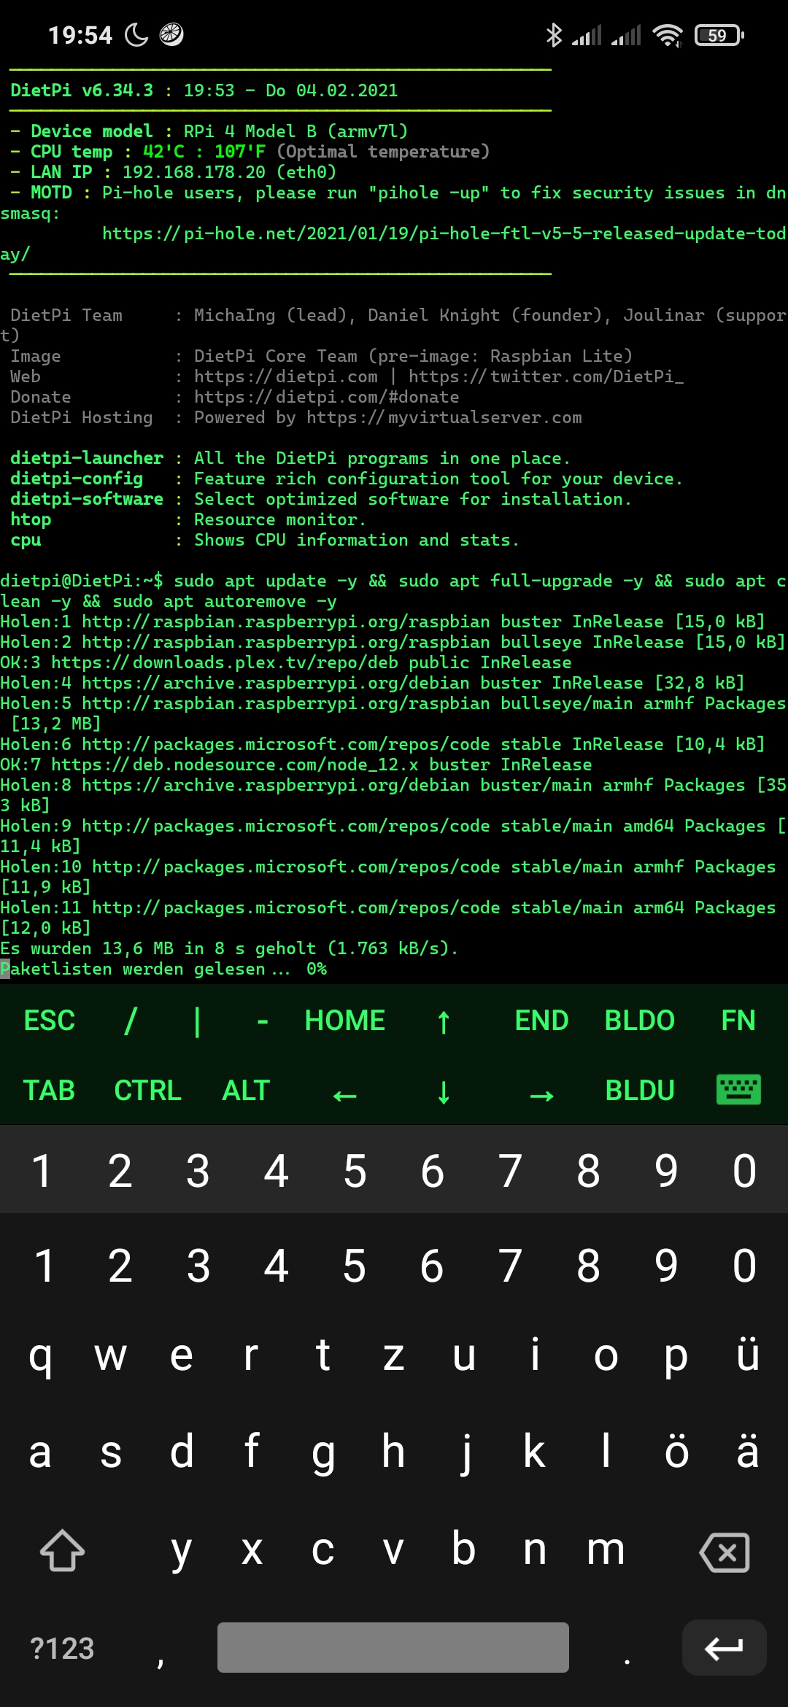
Task: Tap the spacebar on keyboard
Action: pos(393,1647)
